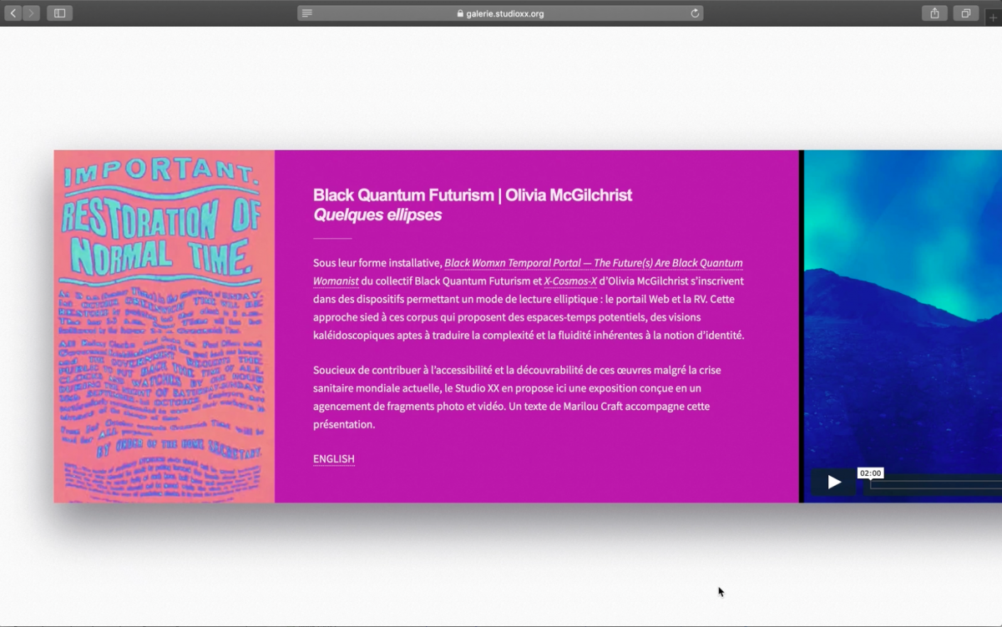Click the galerie.studioxx.org address field

(500, 13)
